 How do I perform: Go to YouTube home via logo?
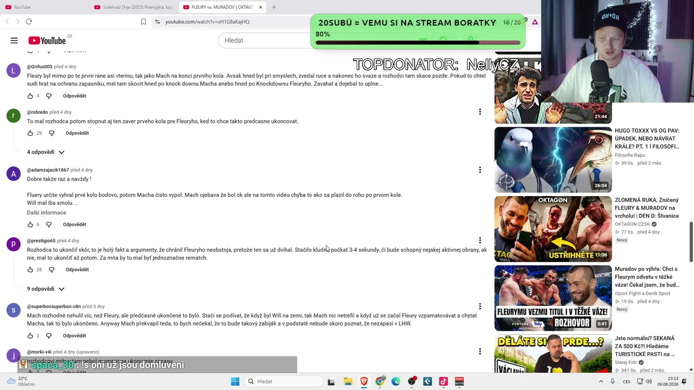pyautogui.click(x=47, y=41)
